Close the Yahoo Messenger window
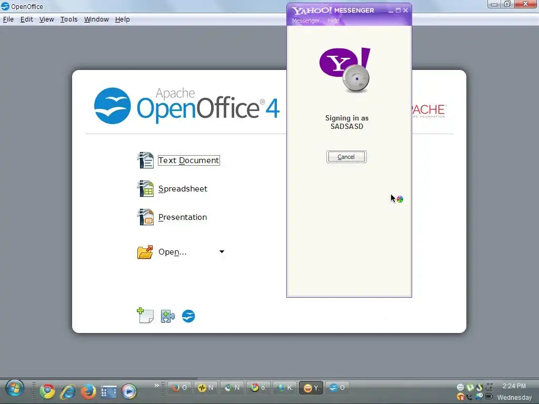539x404 pixels. point(406,11)
